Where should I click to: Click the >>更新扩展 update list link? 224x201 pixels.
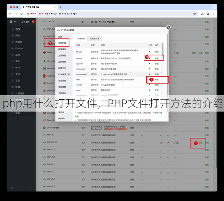pos(157,113)
